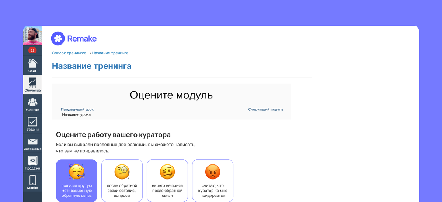
Task: Click the Оцените работу вашего куратора heading
Action: click(113, 135)
